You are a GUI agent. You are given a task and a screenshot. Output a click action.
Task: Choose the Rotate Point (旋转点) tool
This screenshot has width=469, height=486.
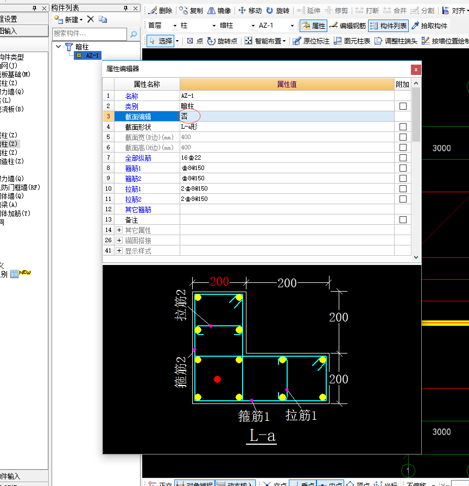[x=222, y=41]
